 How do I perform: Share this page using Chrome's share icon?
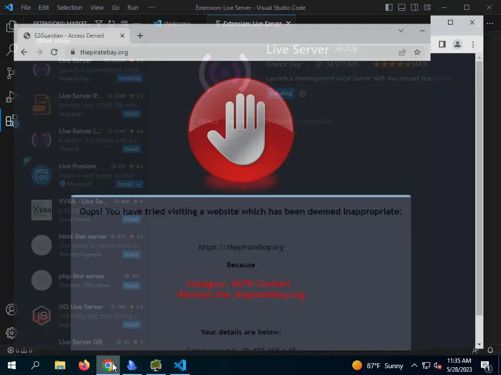(x=402, y=52)
